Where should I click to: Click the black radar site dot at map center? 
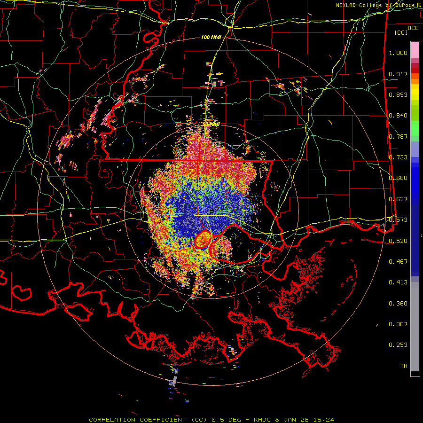click(211, 211)
